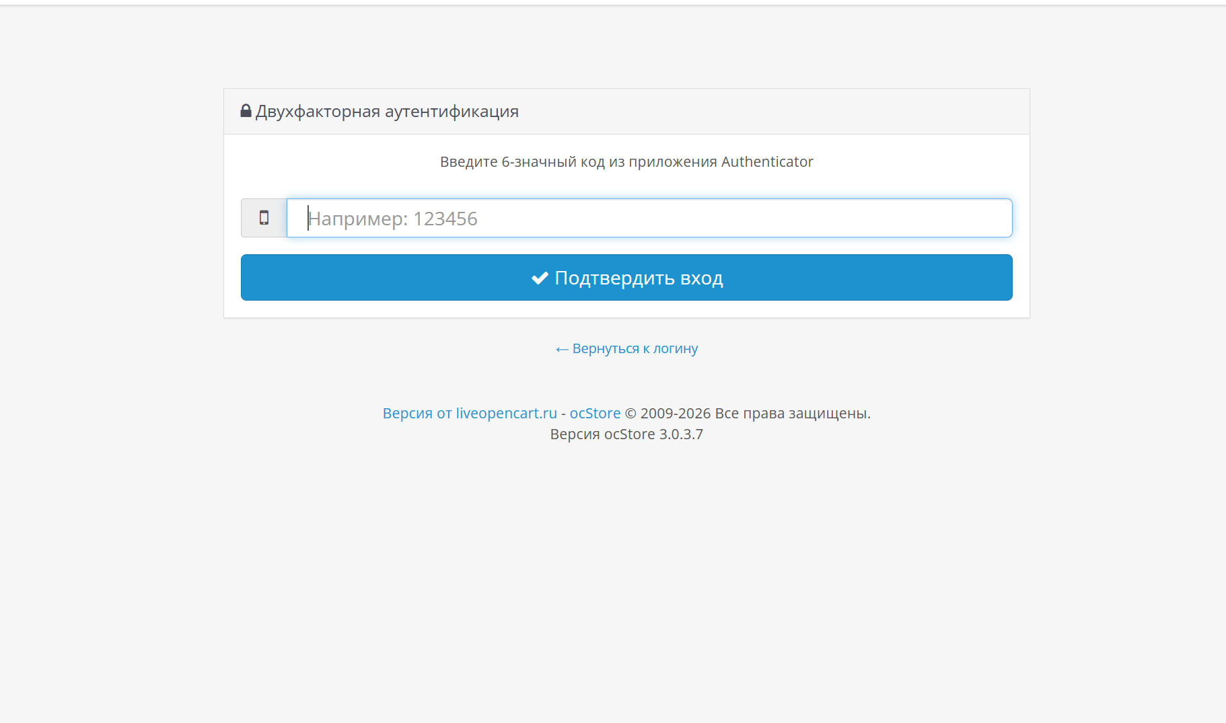Click white panel area below confirm button
This screenshot has height=723, width=1226.
626,309
